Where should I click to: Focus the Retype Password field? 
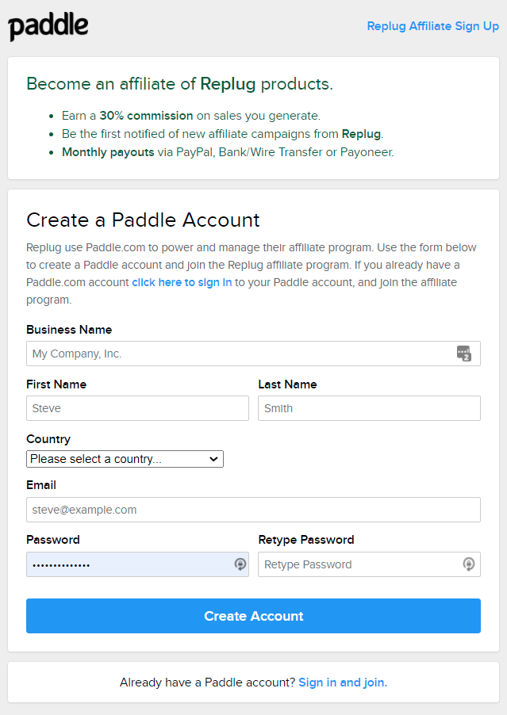(x=359, y=564)
